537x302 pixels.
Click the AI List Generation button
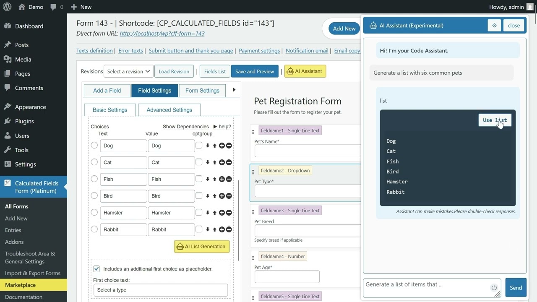coord(202,247)
